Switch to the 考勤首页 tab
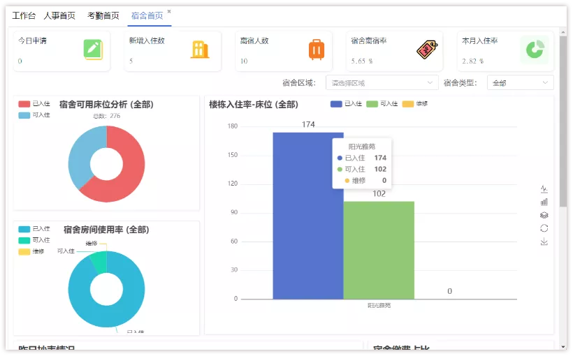The height and width of the screenshot is (356, 573). click(x=103, y=15)
